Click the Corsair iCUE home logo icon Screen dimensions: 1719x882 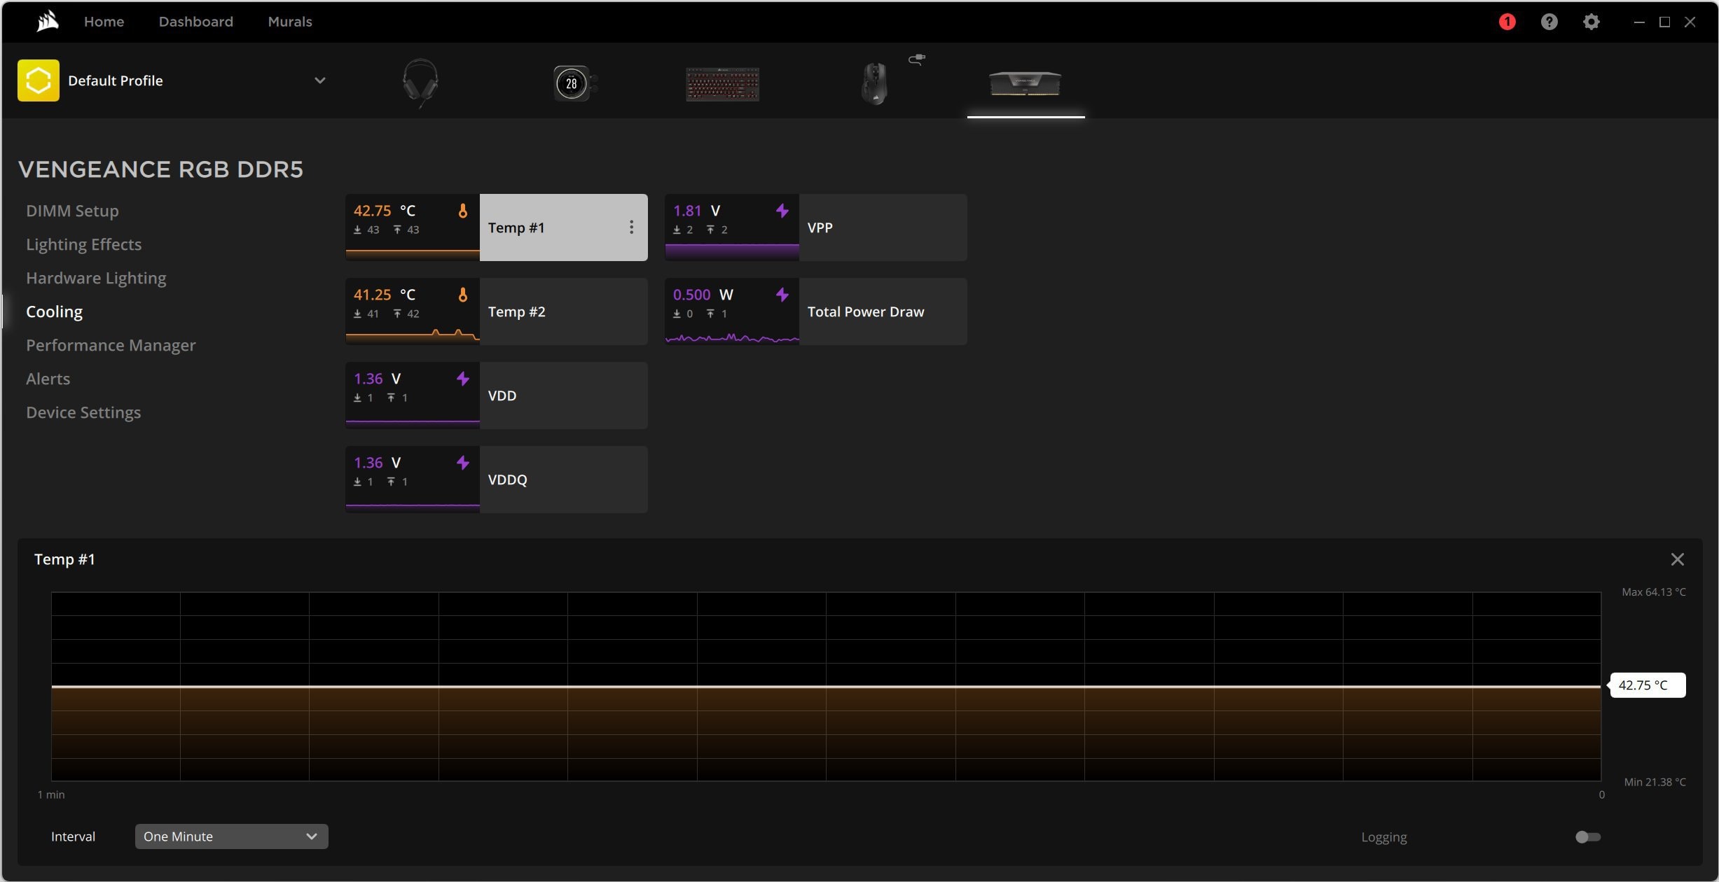pyautogui.click(x=46, y=20)
